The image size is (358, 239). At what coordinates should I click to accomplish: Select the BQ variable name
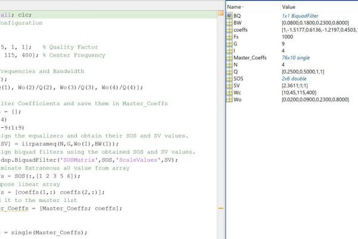tap(237, 16)
